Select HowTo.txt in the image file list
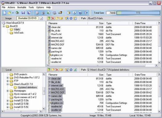This screenshot has width=162, height=118. click(56, 34)
